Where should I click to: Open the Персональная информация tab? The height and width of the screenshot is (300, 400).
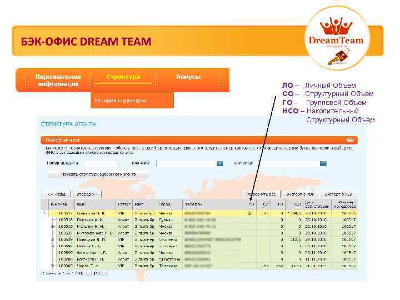tap(58, 80)
